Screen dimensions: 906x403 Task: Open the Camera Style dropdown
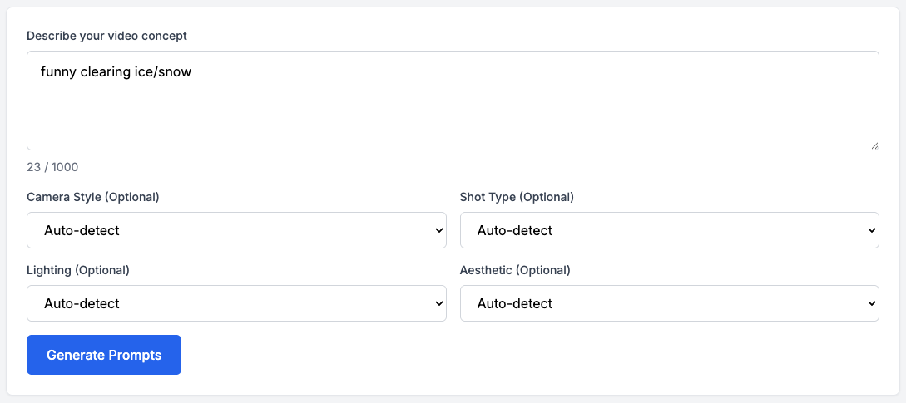tap(236, 230)
